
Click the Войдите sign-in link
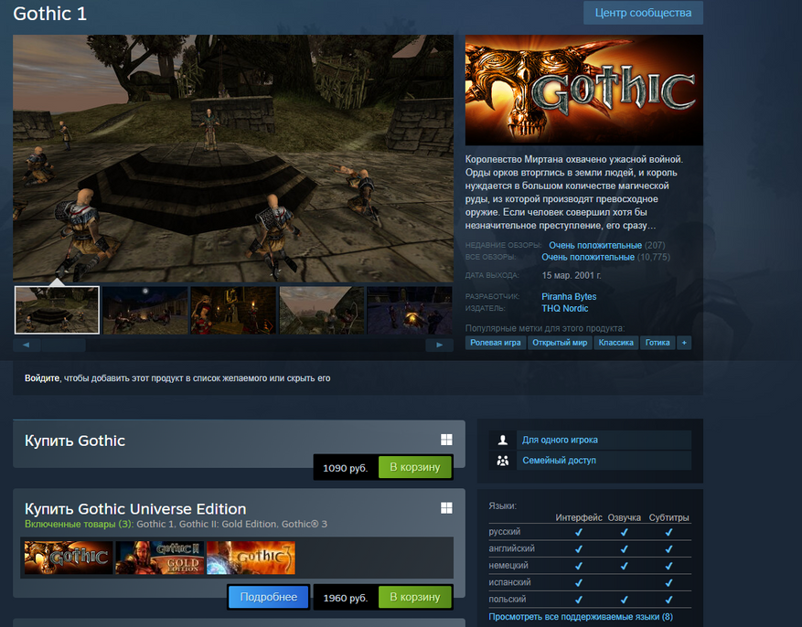point(42,378)
